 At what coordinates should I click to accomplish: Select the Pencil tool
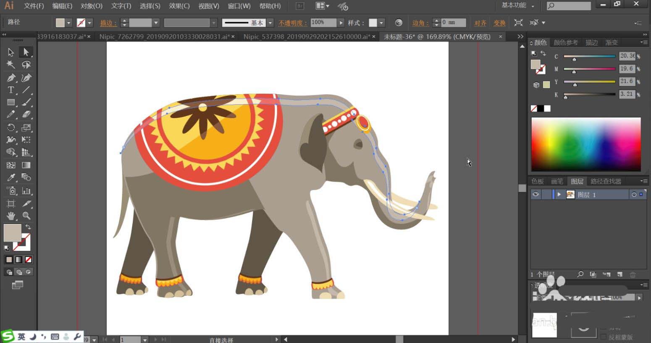point(11,114)
